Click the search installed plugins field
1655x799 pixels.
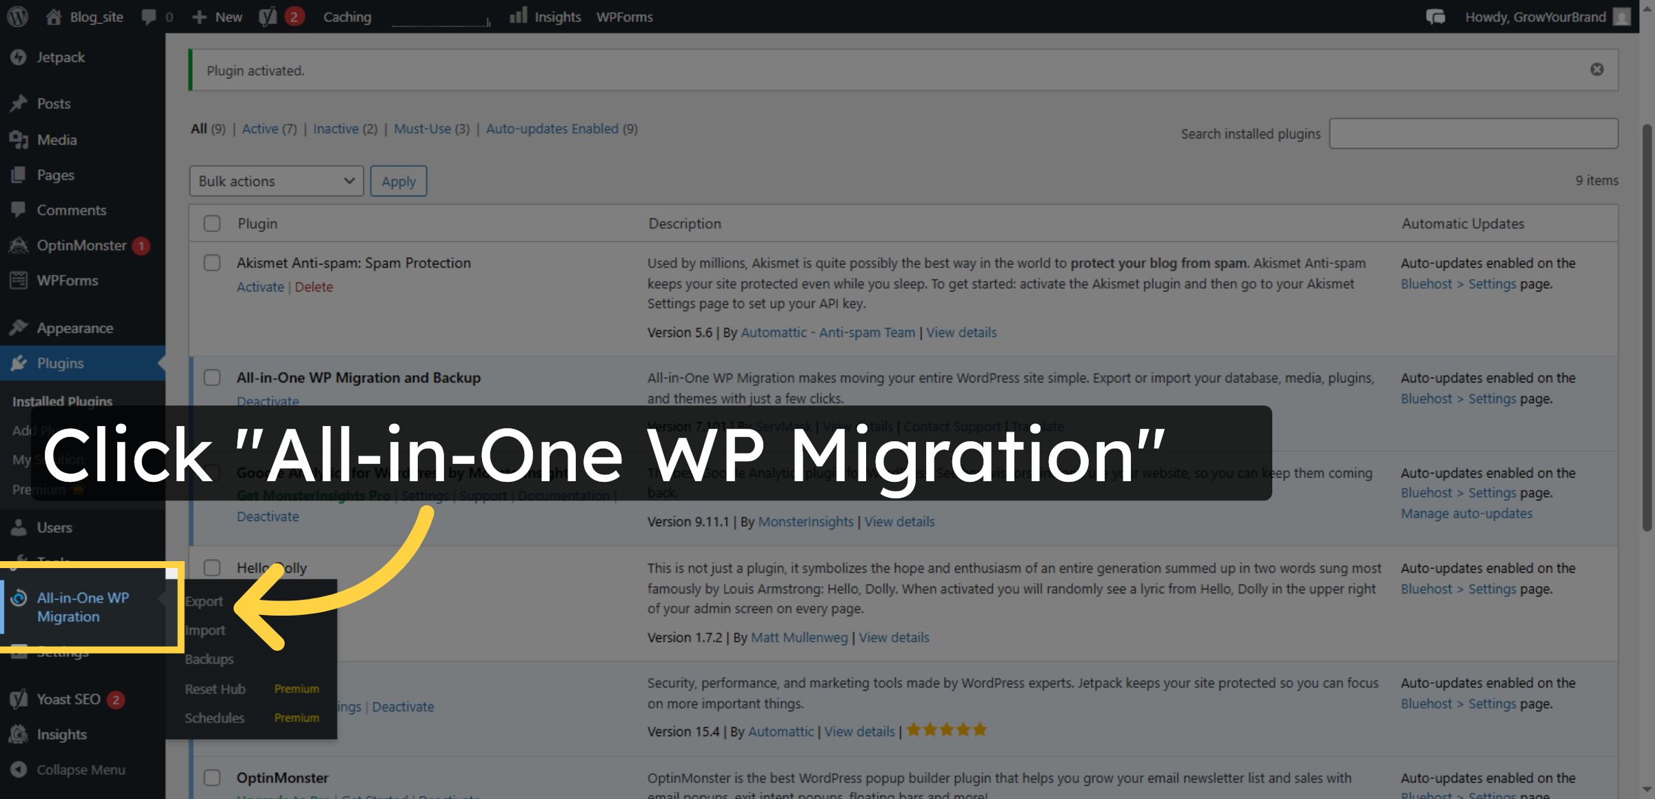pyautogui.click(x=1473, y=133)
